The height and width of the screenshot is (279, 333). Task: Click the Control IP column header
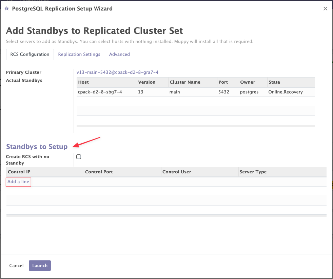(19, 172)
